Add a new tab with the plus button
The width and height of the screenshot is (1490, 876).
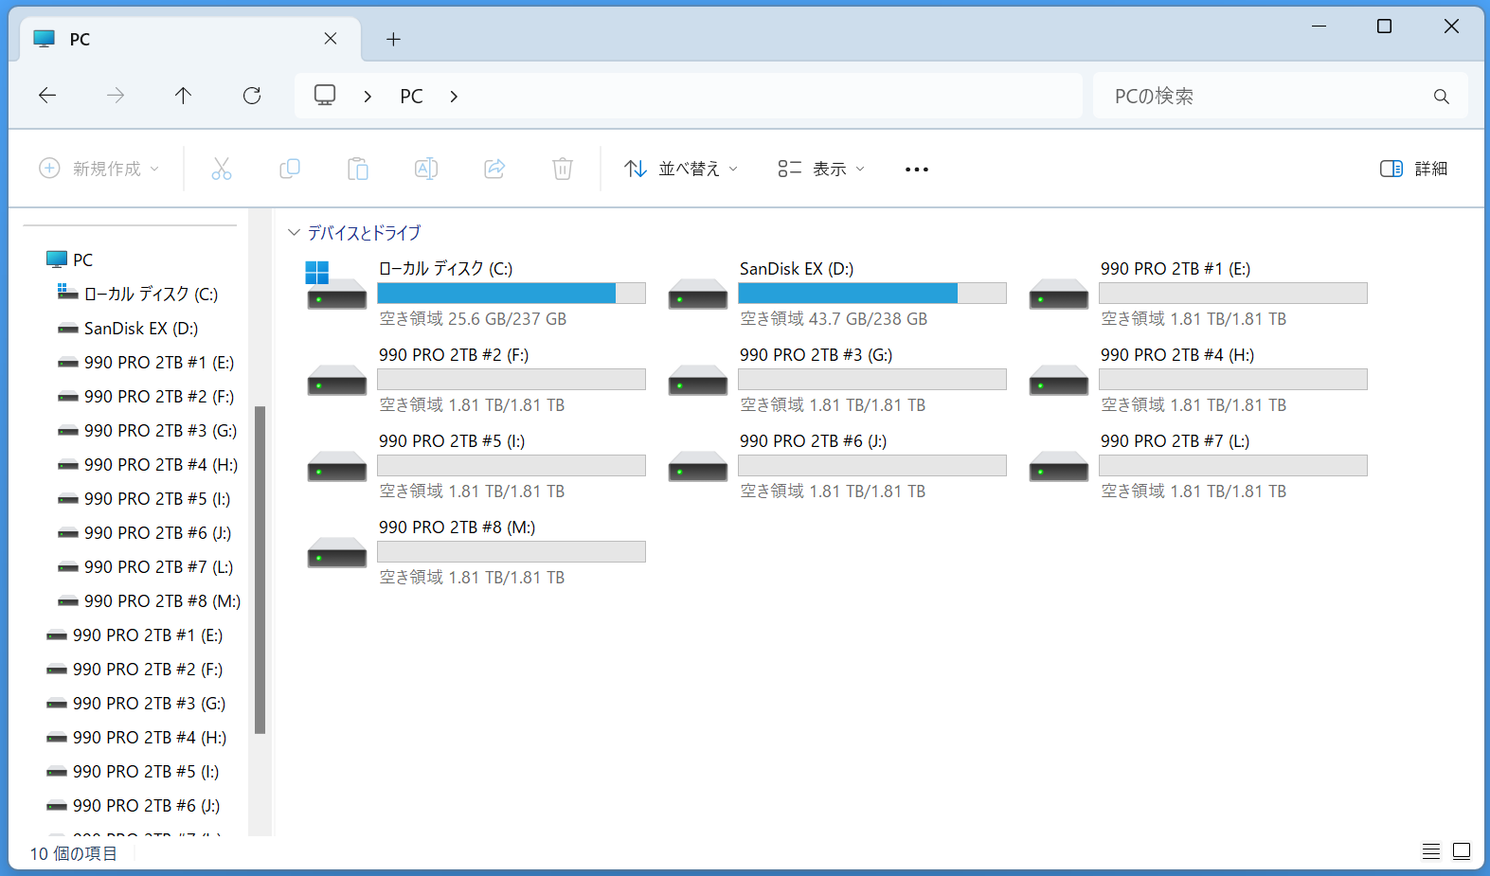point(393,39)
